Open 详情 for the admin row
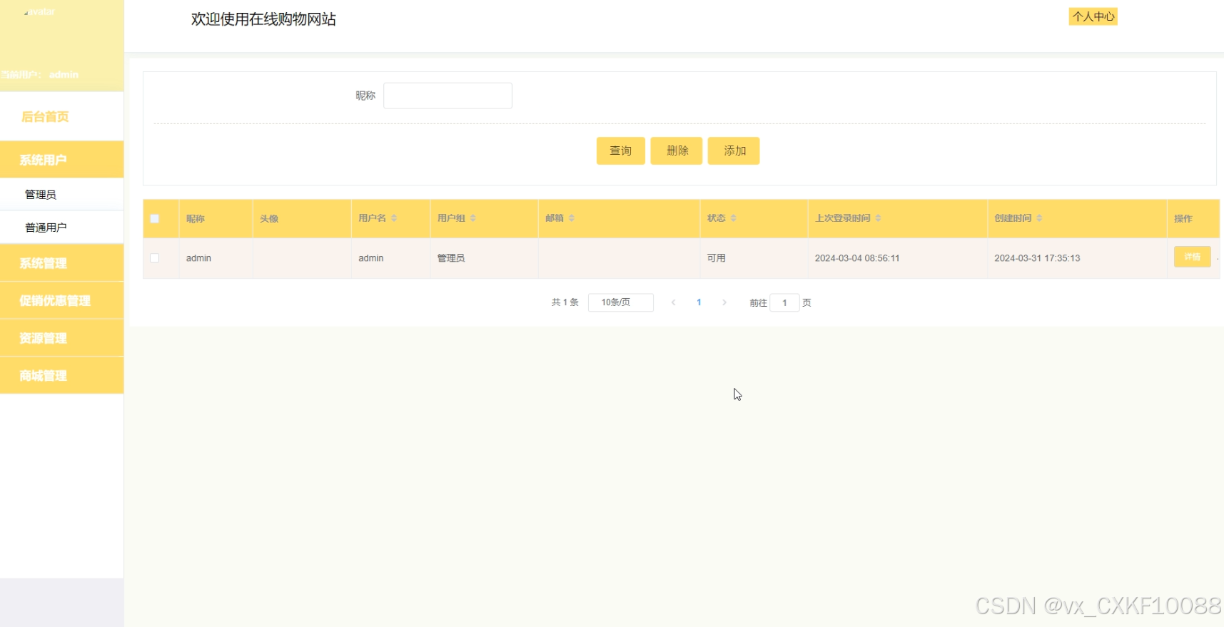Viewport: 1224px width, 627px height. [x=1193, y=257]
